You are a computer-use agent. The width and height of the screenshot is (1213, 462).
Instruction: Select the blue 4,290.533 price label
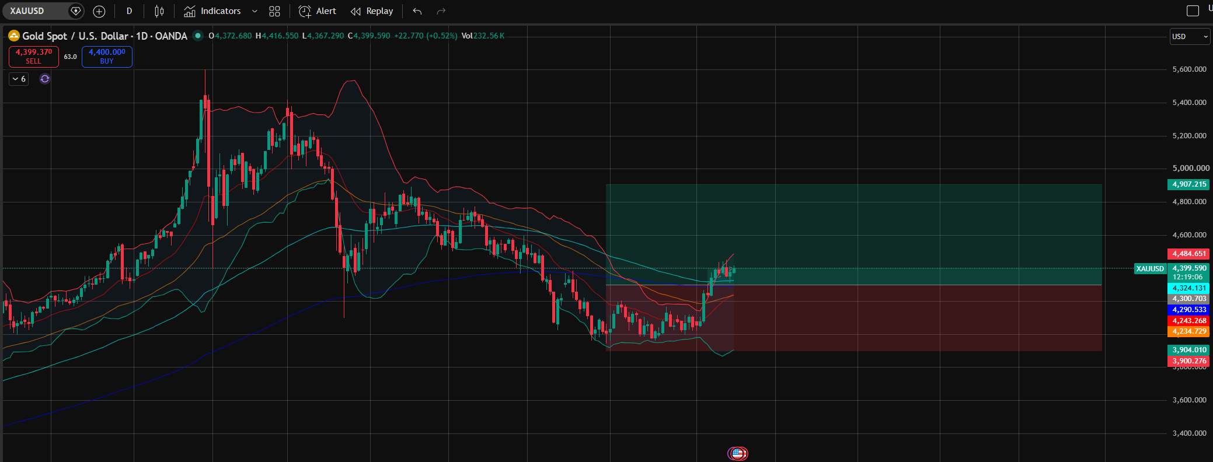pyautogui.click(x=1189, y=310)
